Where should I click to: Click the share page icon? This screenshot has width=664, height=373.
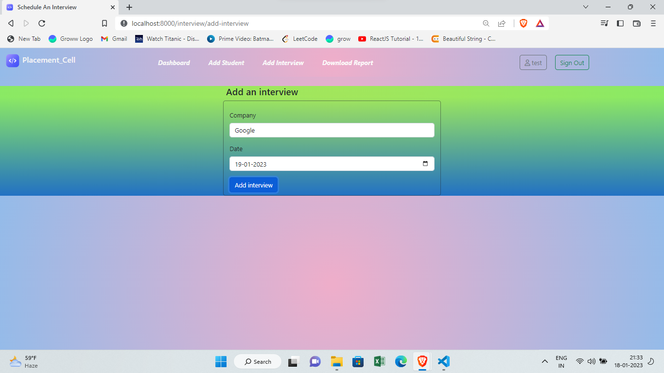point(502,23)
